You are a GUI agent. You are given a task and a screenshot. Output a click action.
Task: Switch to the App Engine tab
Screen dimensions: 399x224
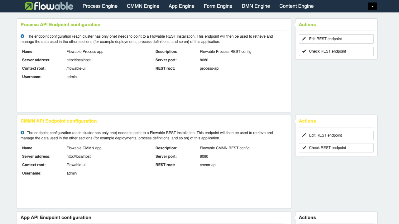tap(181, 6)
